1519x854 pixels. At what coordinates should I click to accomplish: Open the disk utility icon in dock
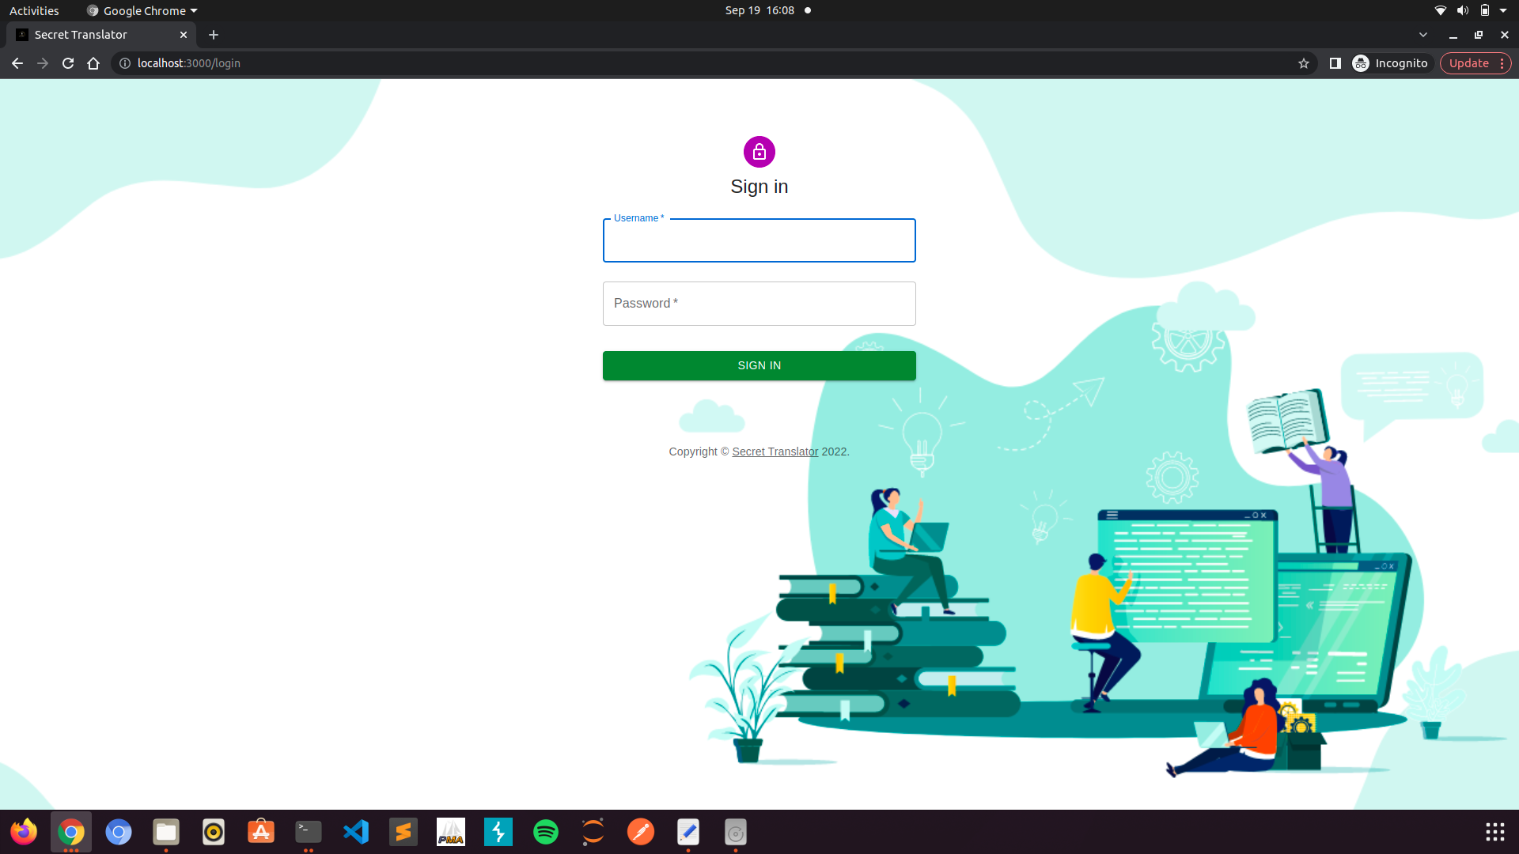[736, 832]
